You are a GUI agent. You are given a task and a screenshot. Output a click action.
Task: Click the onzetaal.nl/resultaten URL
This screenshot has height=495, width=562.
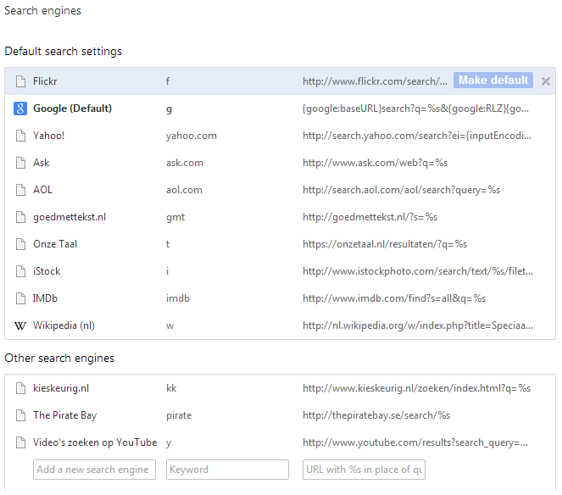point(385,244)
